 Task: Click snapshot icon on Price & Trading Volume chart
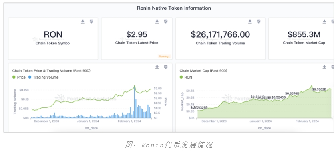point(166,67)
